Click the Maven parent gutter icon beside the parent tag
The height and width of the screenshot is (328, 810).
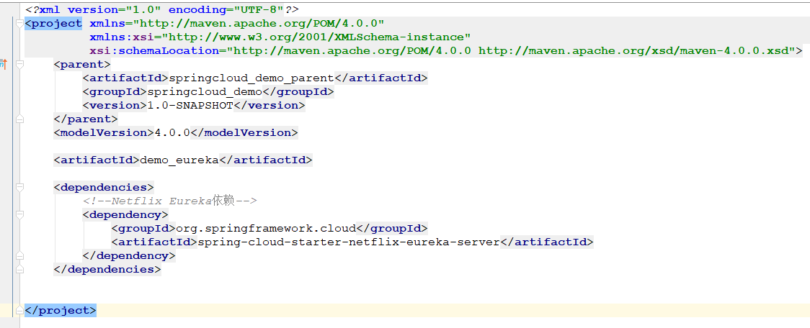[x=3, y=65]
